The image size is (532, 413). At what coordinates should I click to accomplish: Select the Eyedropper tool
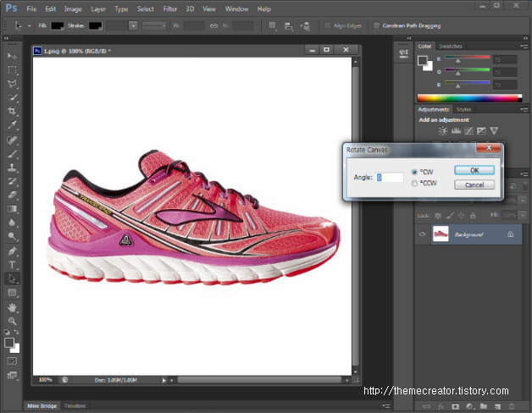click(12, 124)
